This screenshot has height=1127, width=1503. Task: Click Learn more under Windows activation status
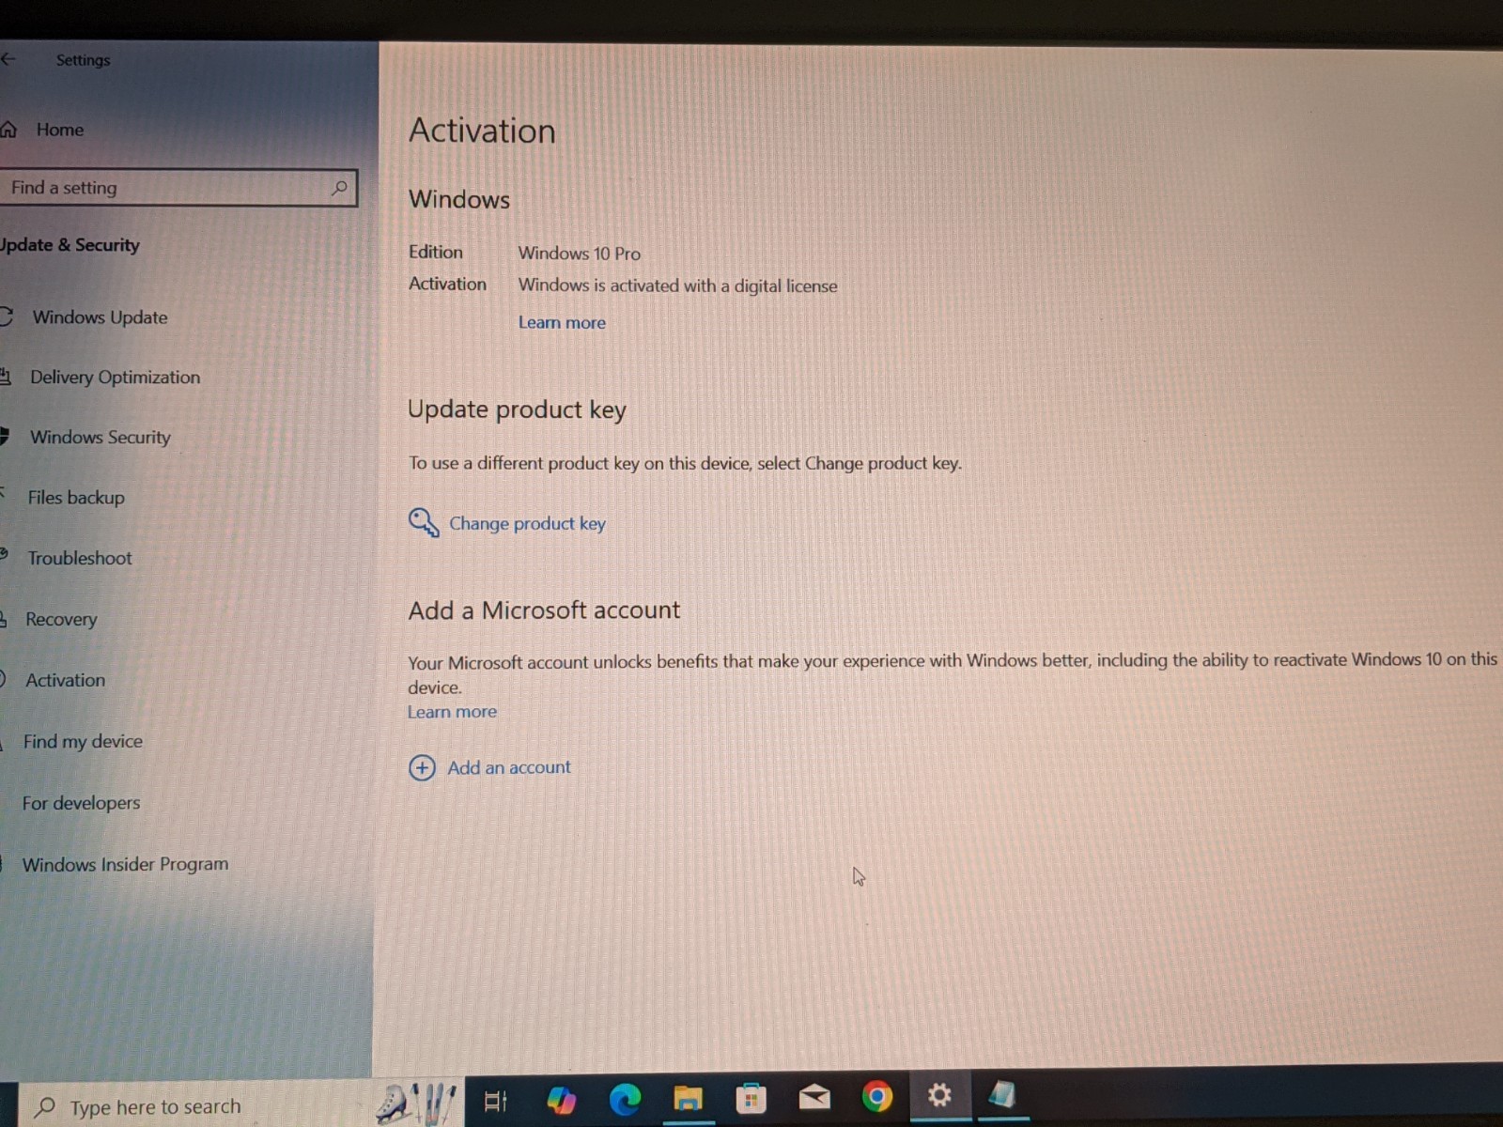click(562, 323)
